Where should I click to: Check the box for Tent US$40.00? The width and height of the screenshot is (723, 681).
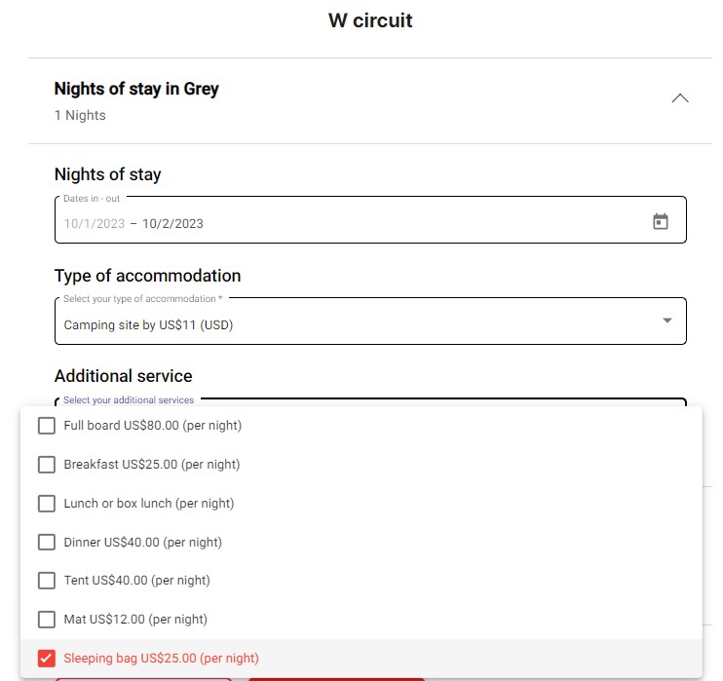(x=47, y=581)
